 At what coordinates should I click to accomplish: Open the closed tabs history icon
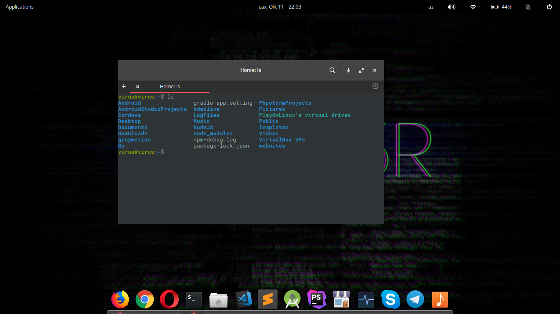point(375,86)
